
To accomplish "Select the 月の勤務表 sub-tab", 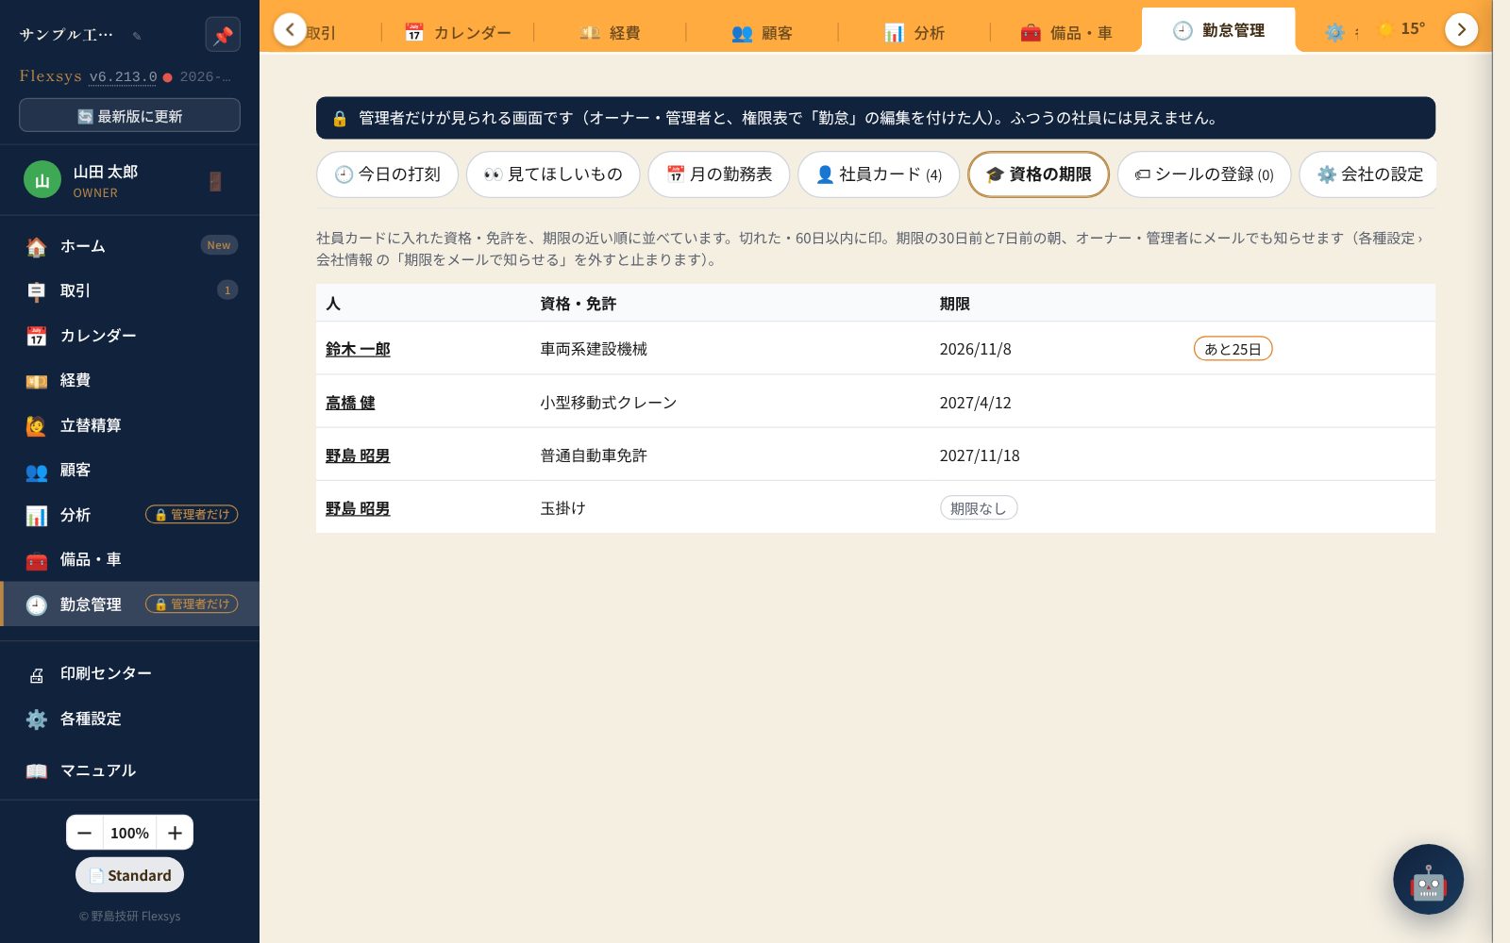I will 719,174.
